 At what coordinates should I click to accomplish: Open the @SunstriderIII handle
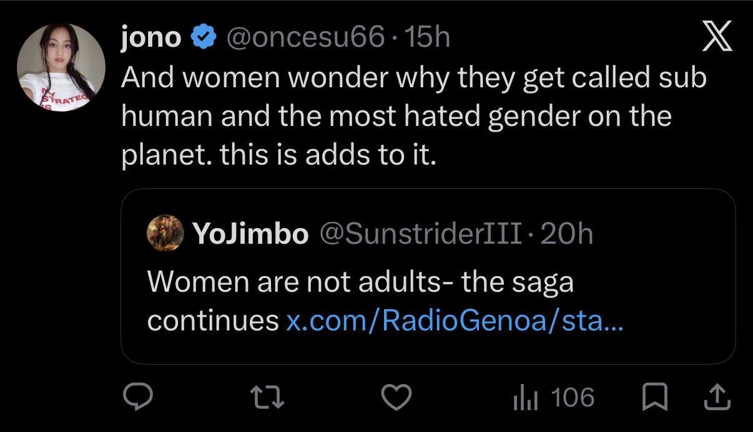coord(421,234)
